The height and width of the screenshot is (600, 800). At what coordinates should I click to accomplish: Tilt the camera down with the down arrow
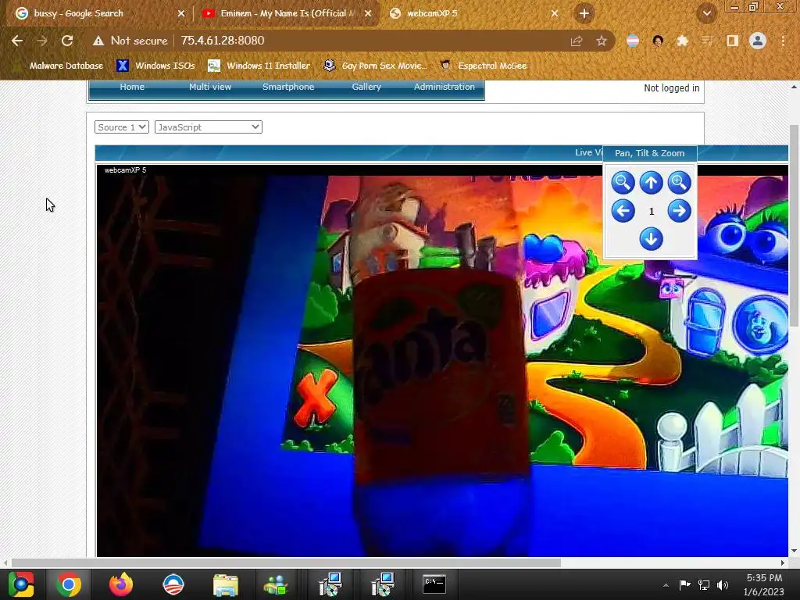click(651, 239)
